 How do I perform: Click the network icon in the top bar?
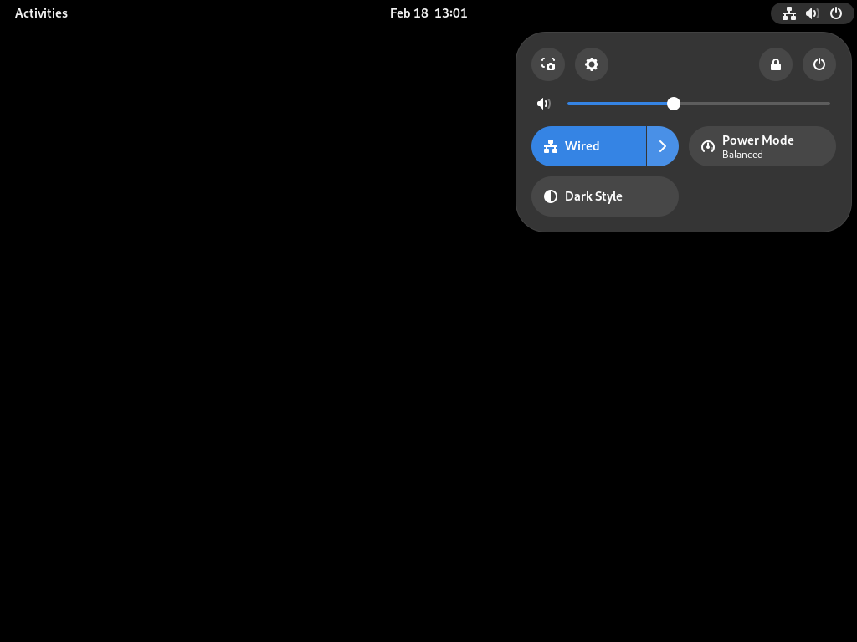(x=788, y=13)
